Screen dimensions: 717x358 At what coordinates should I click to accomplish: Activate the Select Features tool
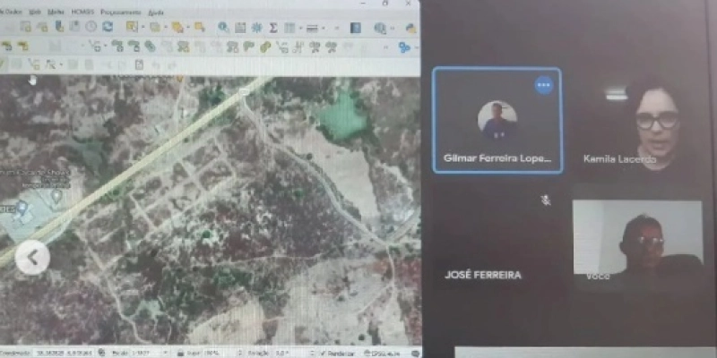[132, 27]
